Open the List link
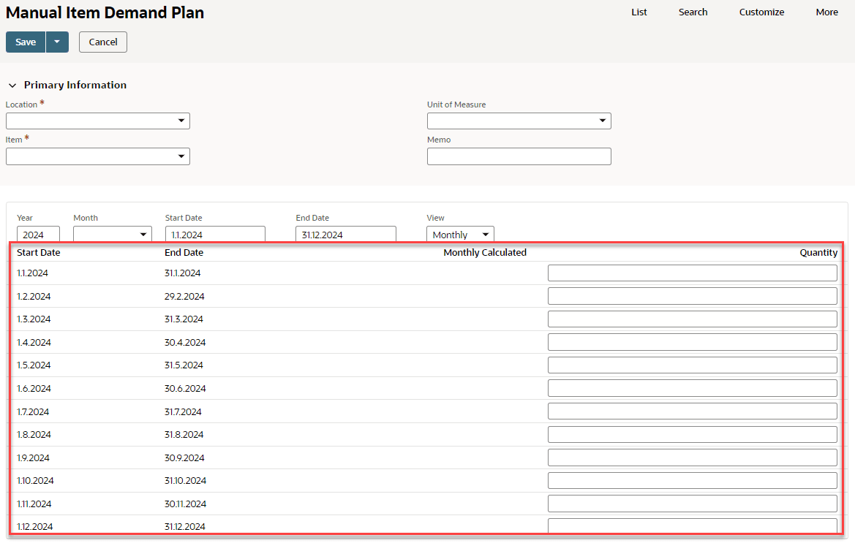855x543 pixels. tap(639, 12)
